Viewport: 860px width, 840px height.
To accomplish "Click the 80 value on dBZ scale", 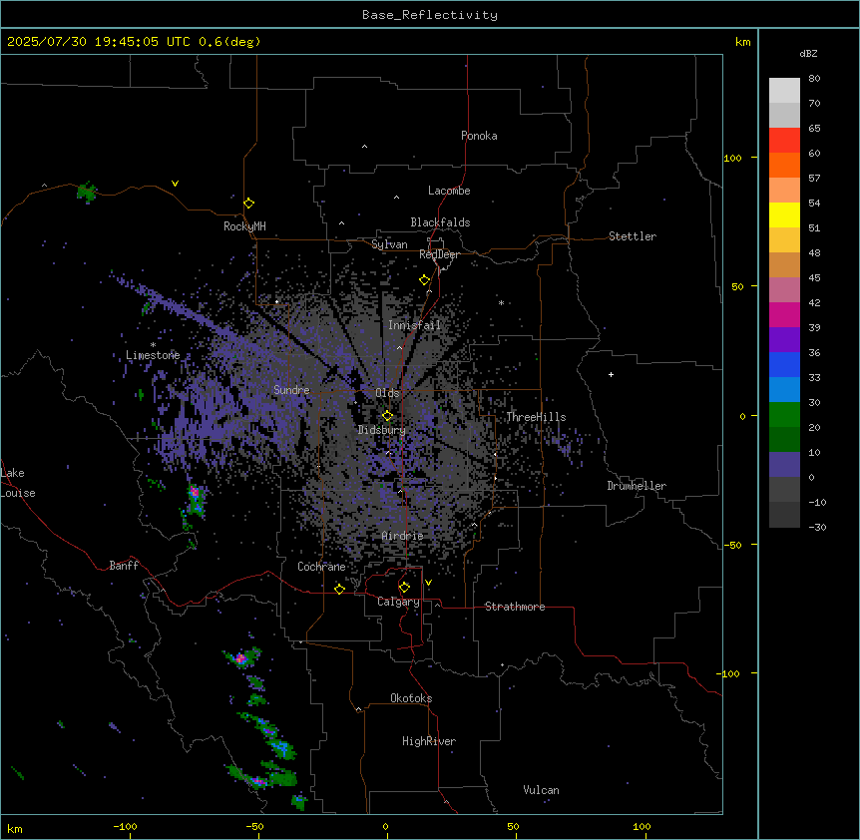I will point(814,78).
